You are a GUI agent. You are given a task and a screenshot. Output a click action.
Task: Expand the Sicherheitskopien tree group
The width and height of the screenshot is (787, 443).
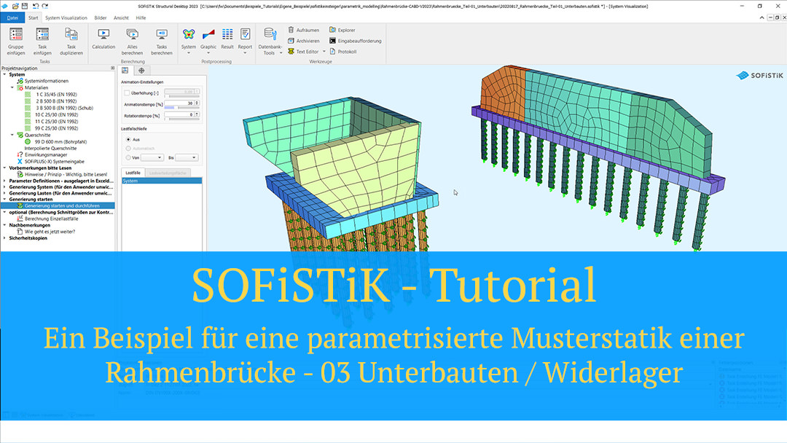click(x=4, y=238)
